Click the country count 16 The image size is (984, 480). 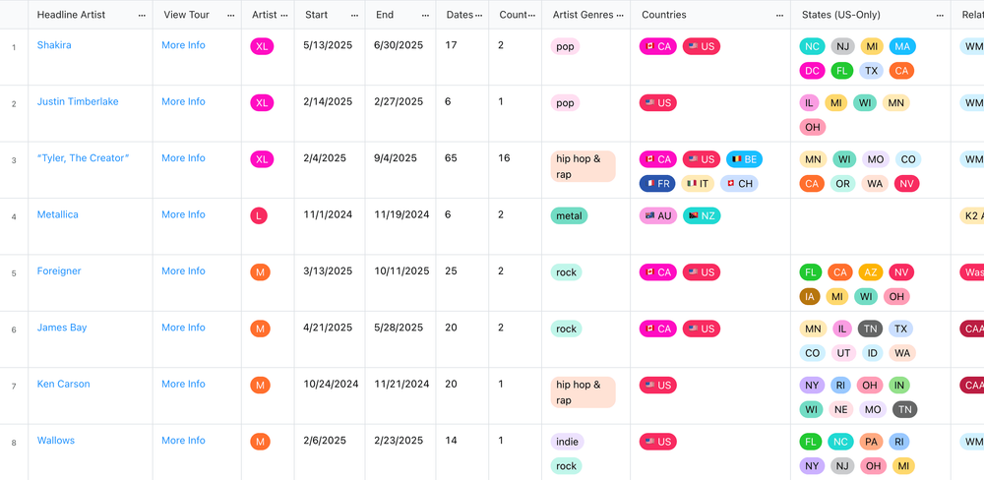(503, 158)
